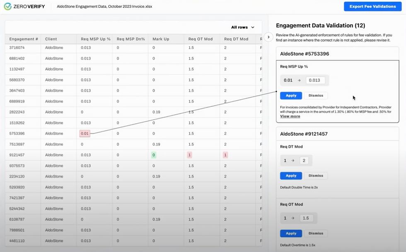Collapse the validation panel with chevron button
Viewport: 406px width, 252px height.
click(x=268, y=37)
